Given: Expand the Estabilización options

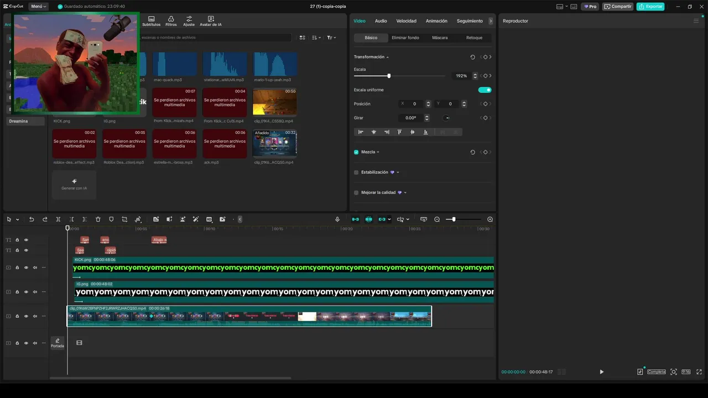Looking at the screenshot, I should [398, 172].
